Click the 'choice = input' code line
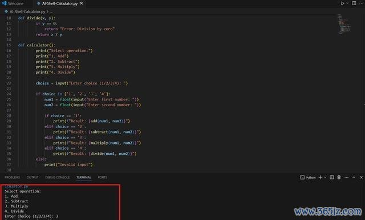Screen dimensions: 365x220 click(x=82, y=83)
